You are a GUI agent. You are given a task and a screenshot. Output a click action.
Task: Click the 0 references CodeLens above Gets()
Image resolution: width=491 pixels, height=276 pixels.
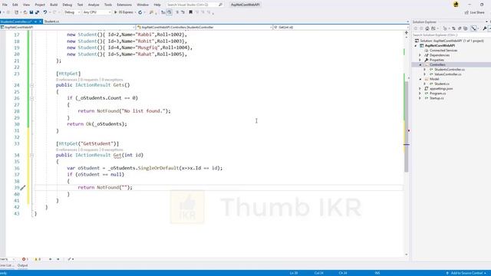coord(67,80)
